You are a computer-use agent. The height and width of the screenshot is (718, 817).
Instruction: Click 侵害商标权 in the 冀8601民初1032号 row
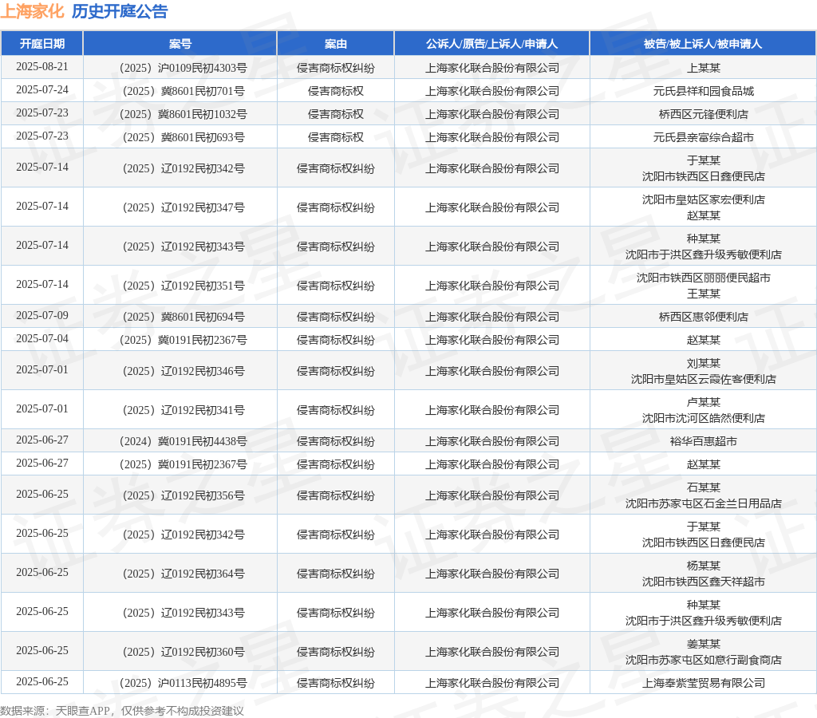[x=336, y=114]
